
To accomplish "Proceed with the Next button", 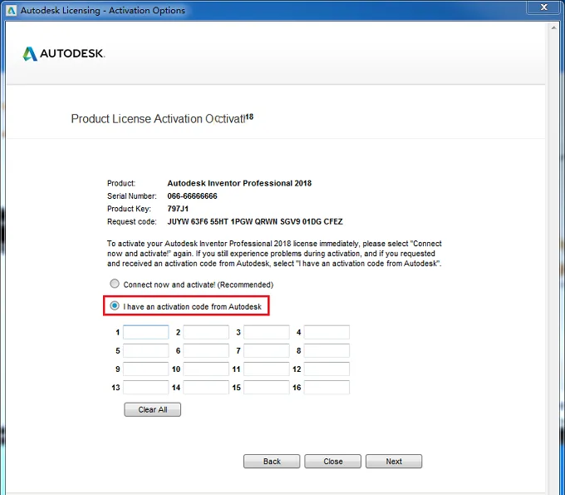I will tap(394, 462).
